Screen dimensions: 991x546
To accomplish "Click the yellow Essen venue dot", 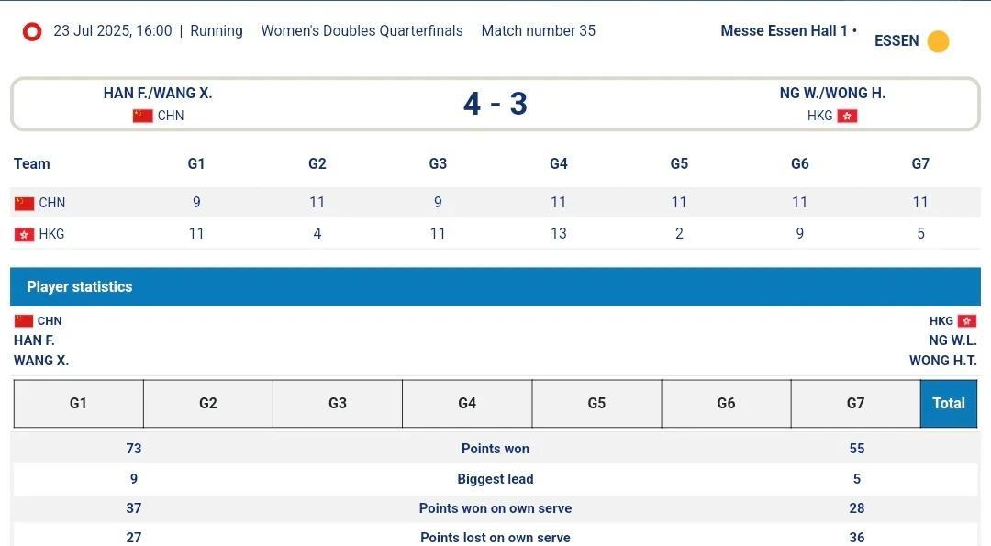I will (938, 41).
